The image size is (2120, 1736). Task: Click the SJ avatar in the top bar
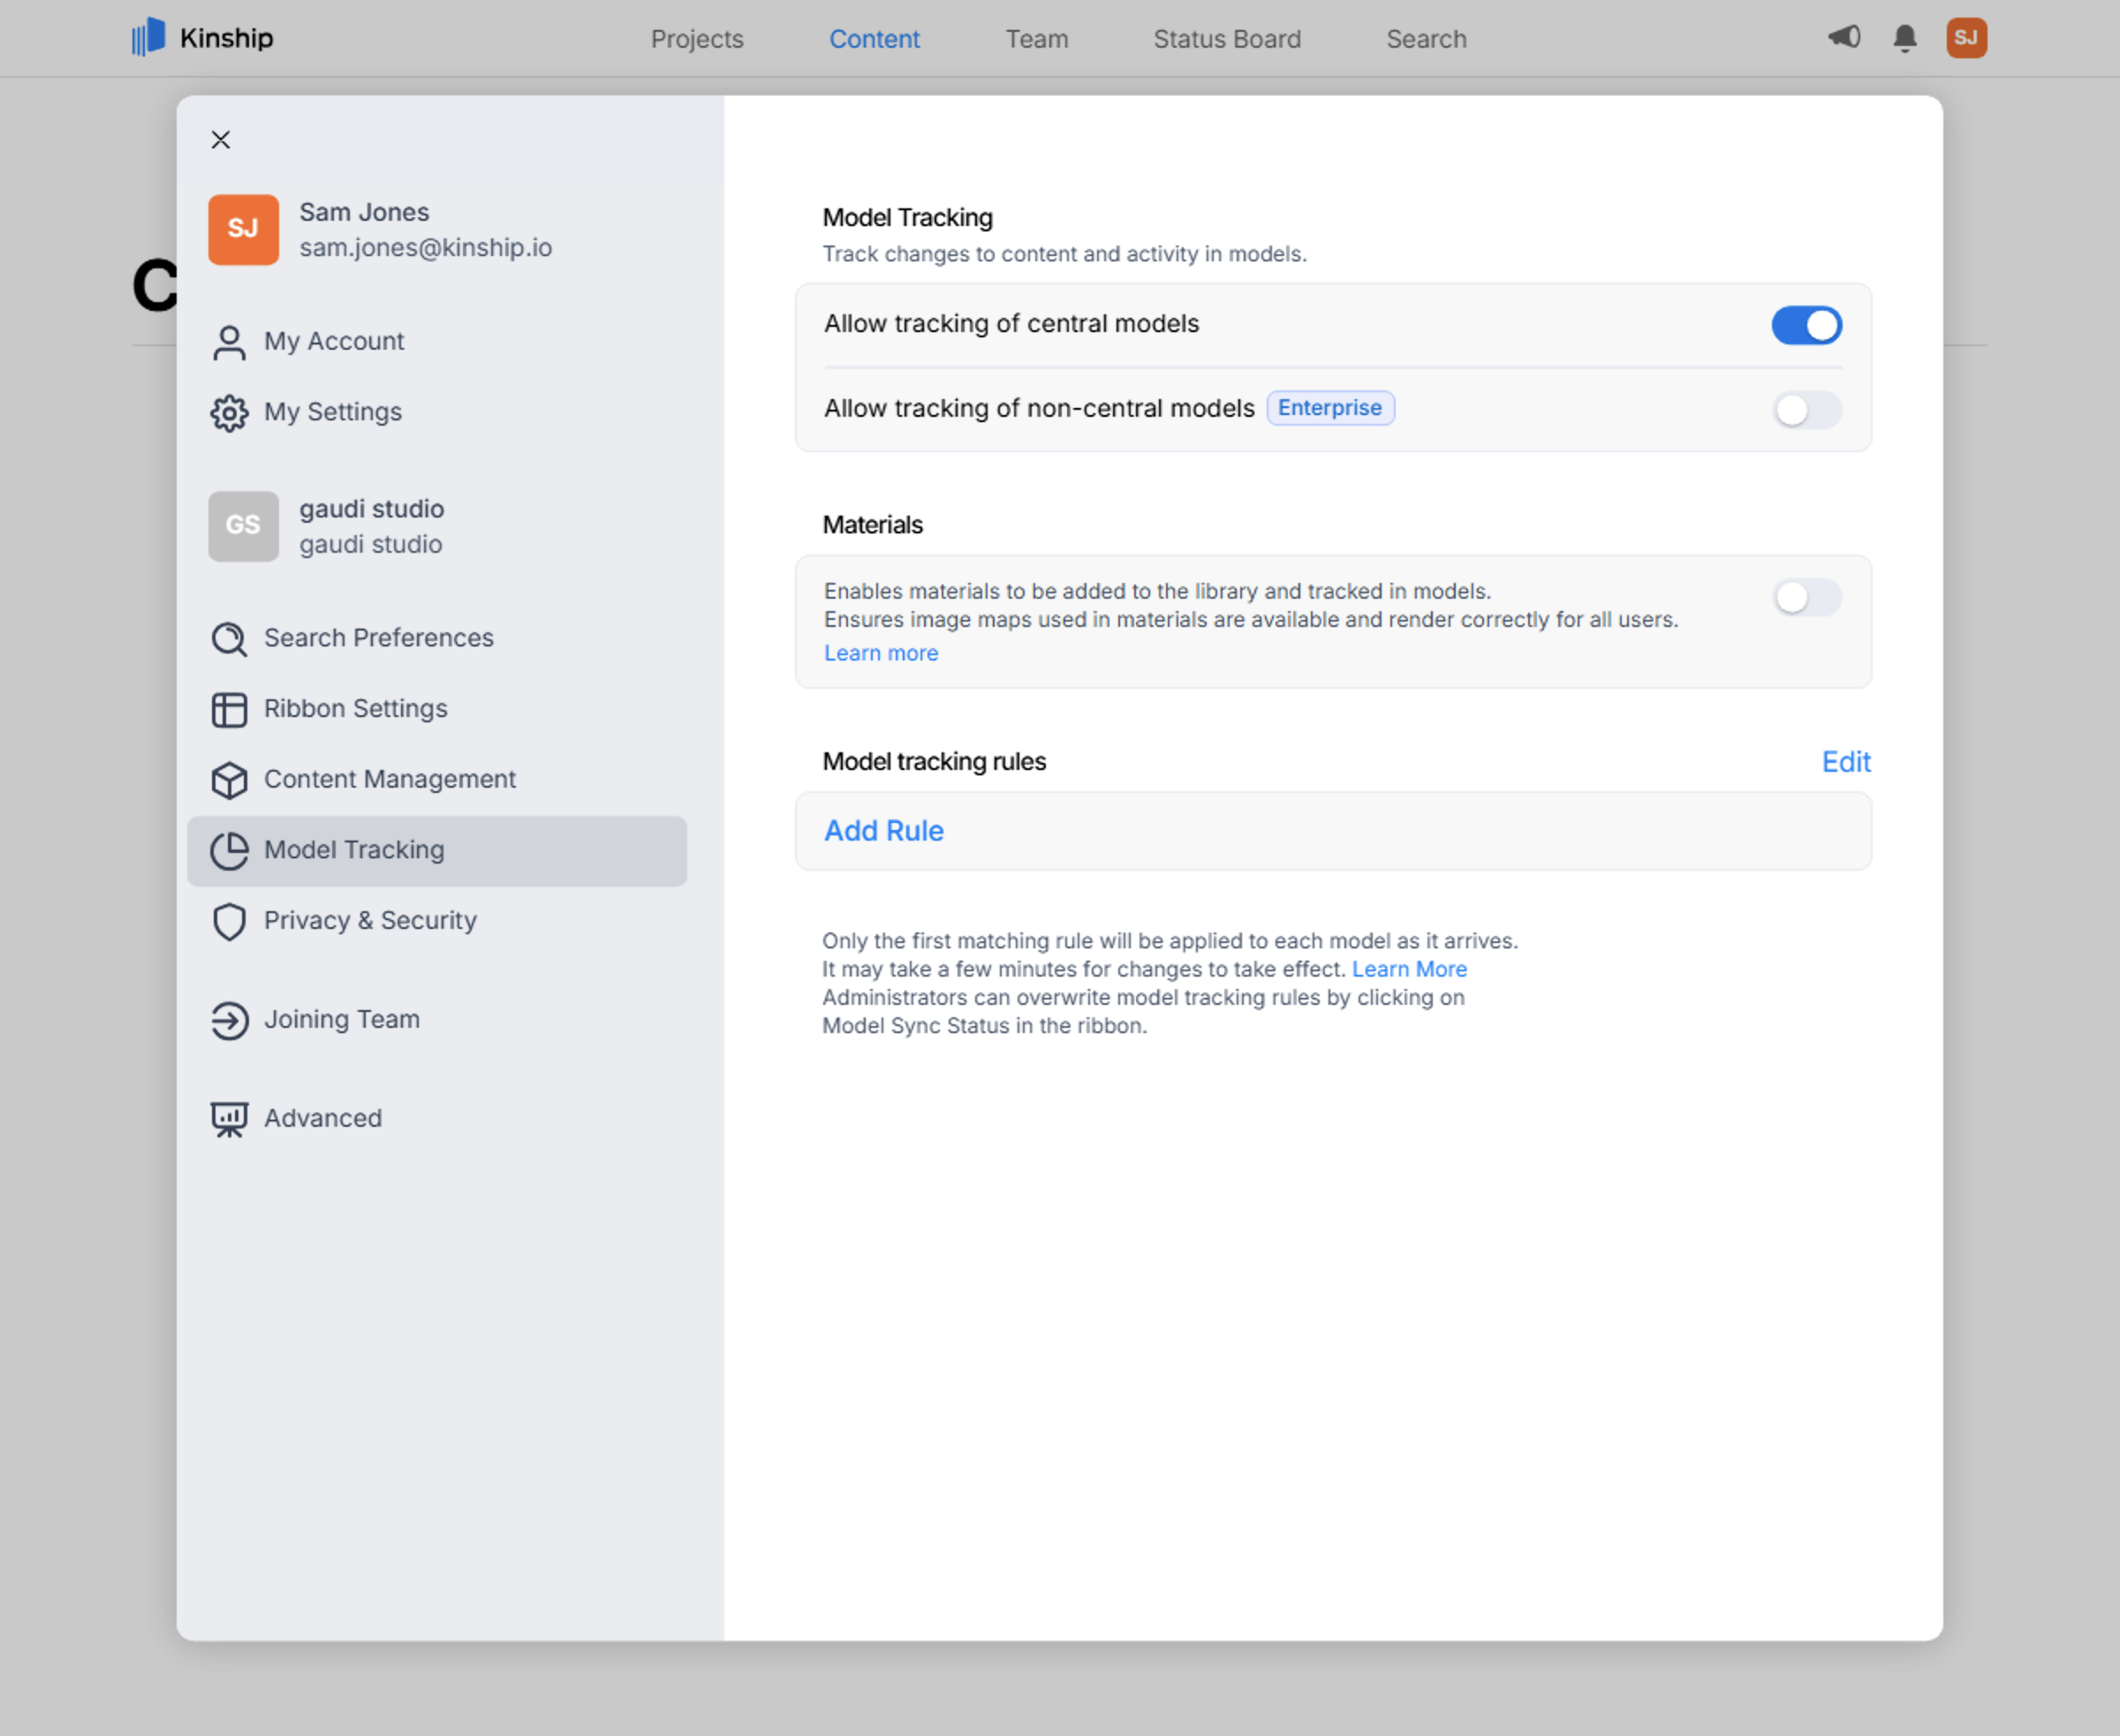tap(1966, 38)
